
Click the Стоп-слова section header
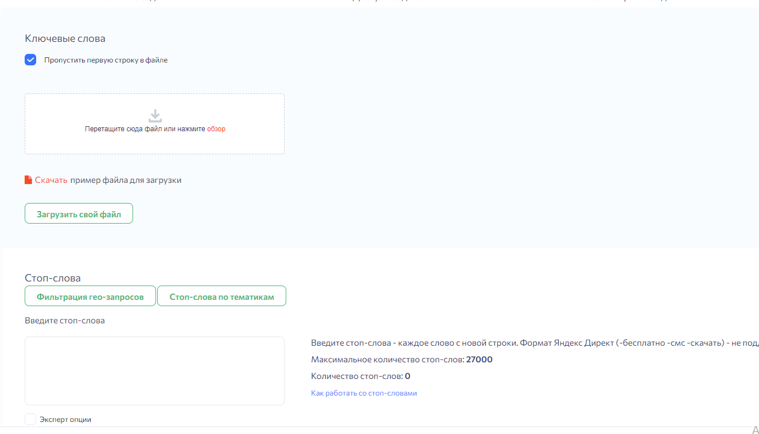coord(52,277)
